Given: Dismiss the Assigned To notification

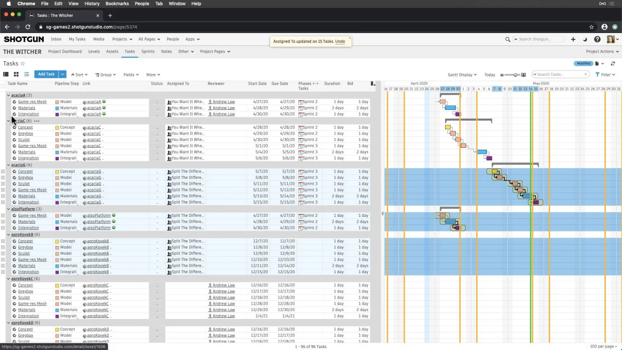Looking at the screenshot, I should coord(349,38).
